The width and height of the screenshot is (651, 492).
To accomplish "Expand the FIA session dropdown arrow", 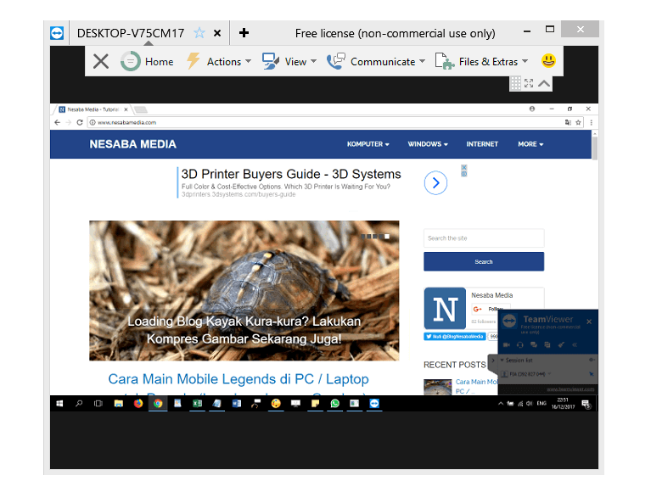I will click(x=550, y=374).
